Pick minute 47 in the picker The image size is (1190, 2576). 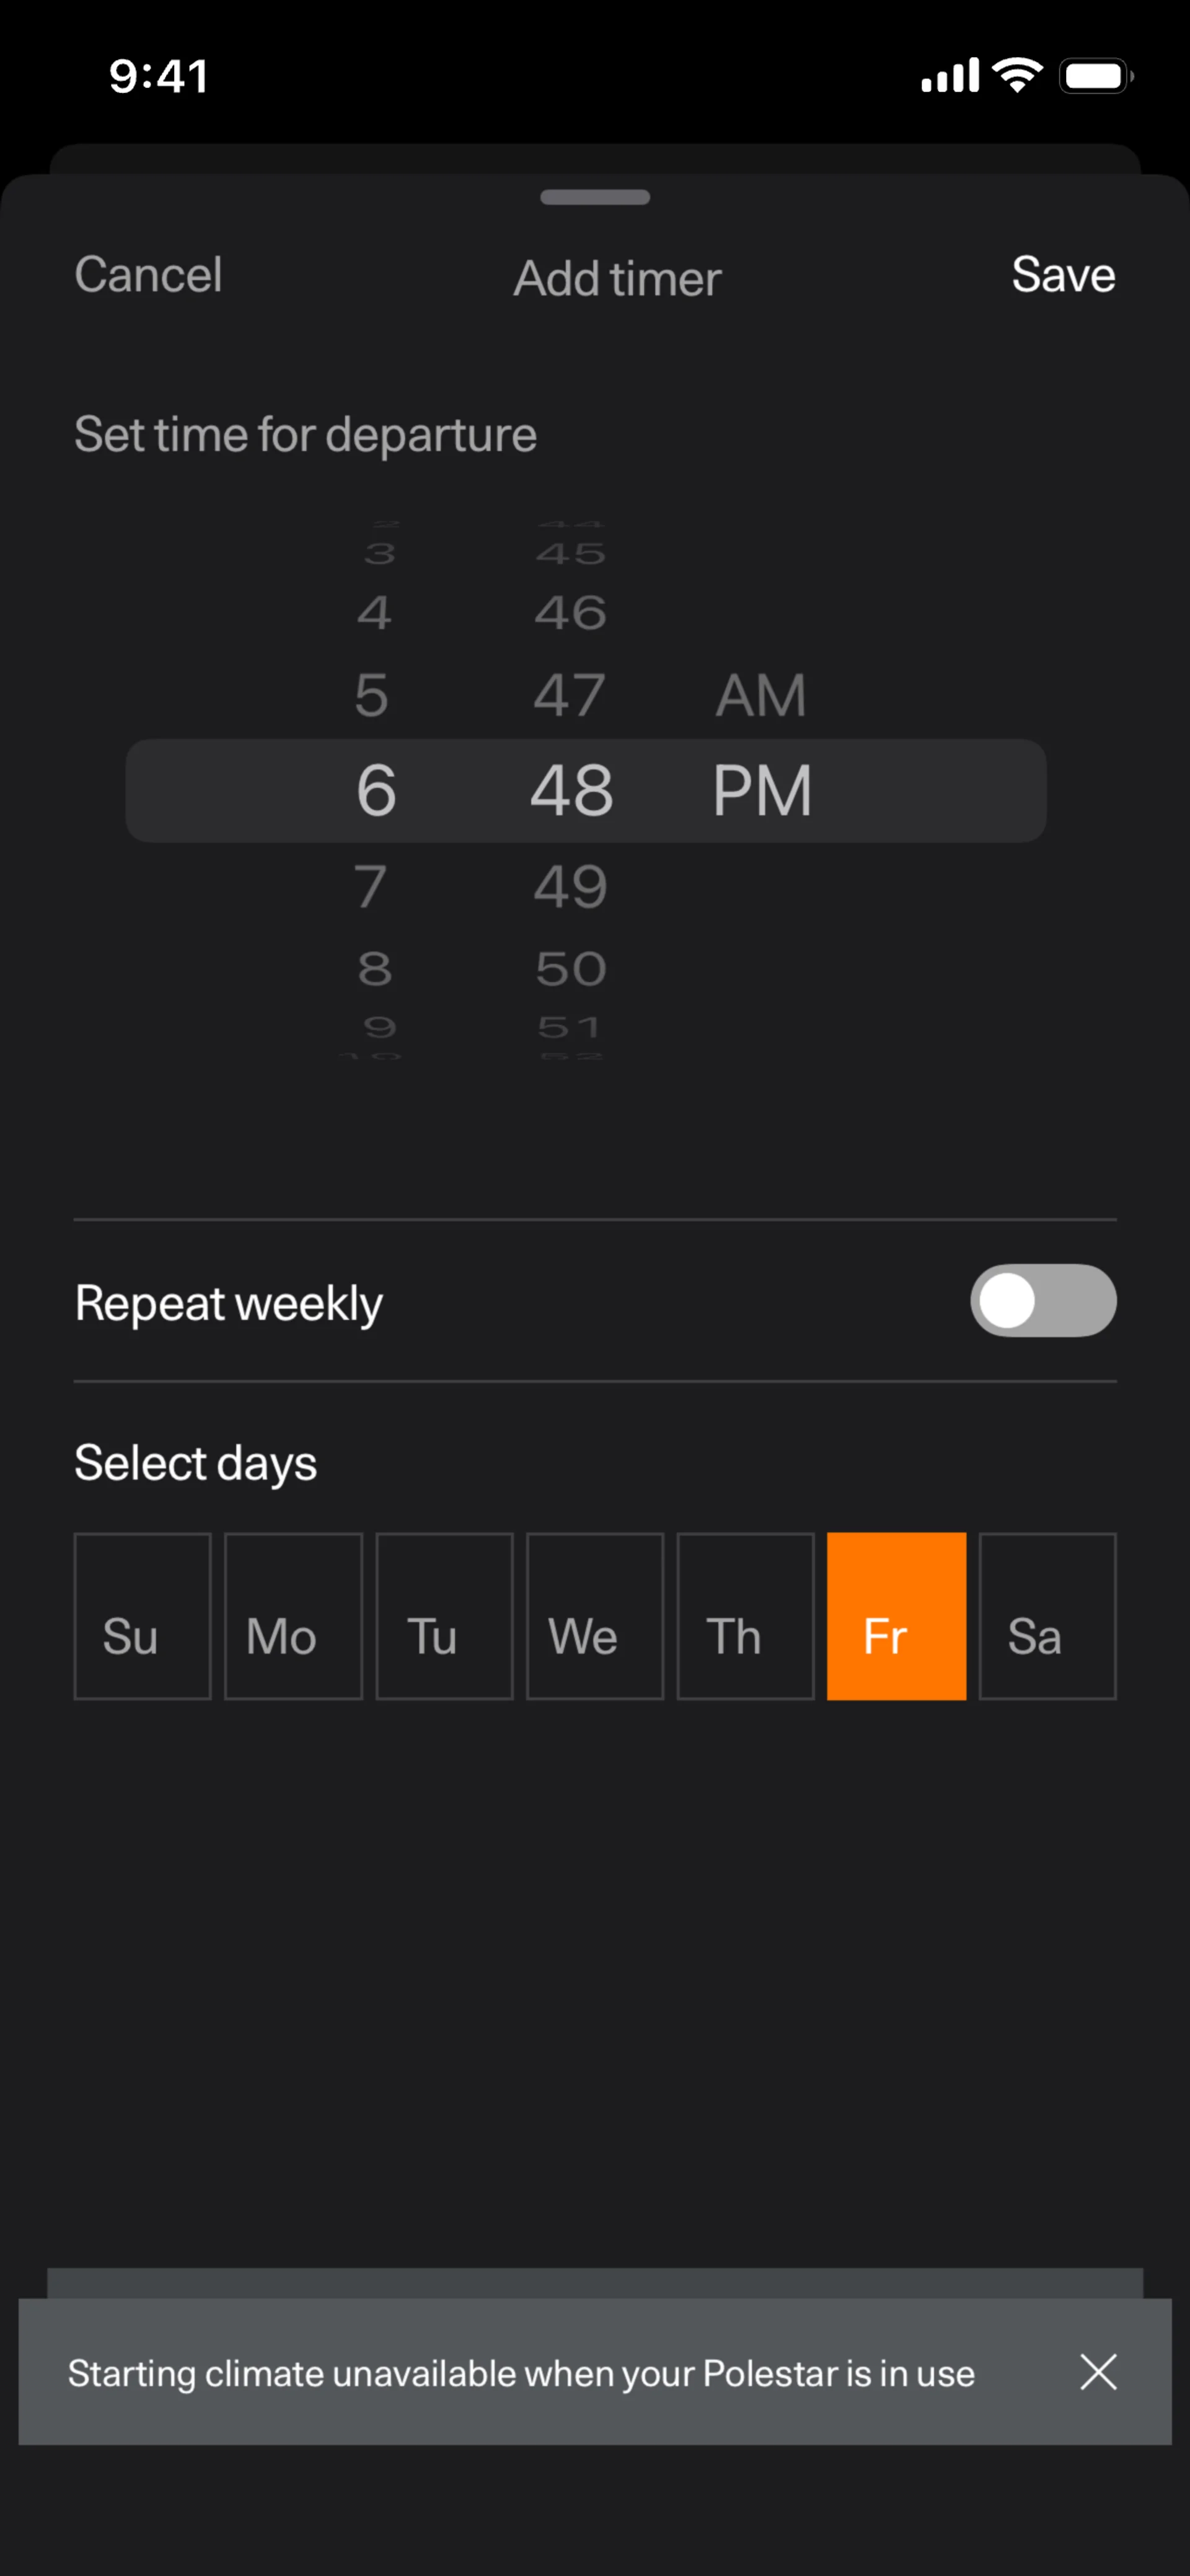570,695
